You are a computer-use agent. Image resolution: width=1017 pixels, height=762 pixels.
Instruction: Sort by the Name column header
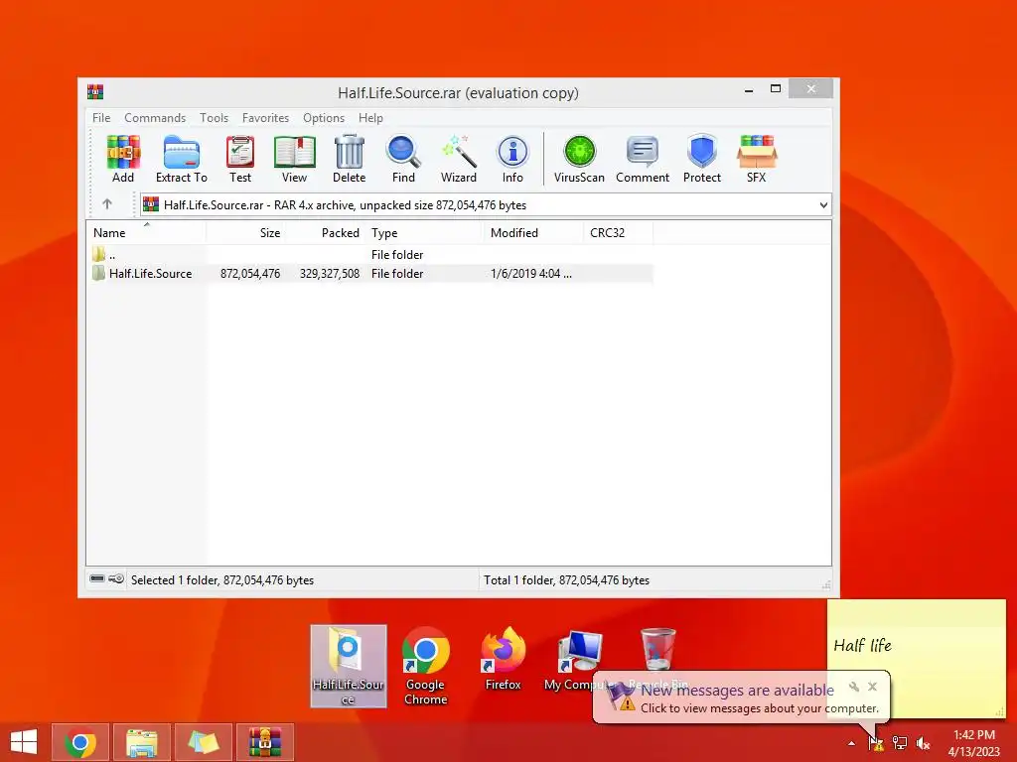tap(146, 232)
